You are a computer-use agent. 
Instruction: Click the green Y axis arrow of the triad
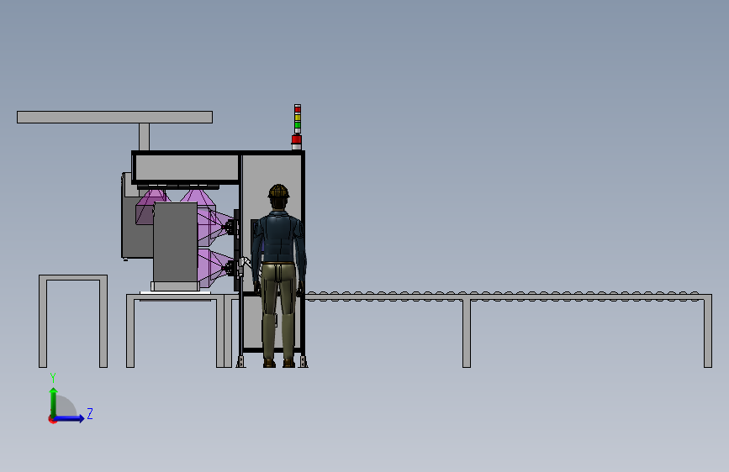(54, 402)
